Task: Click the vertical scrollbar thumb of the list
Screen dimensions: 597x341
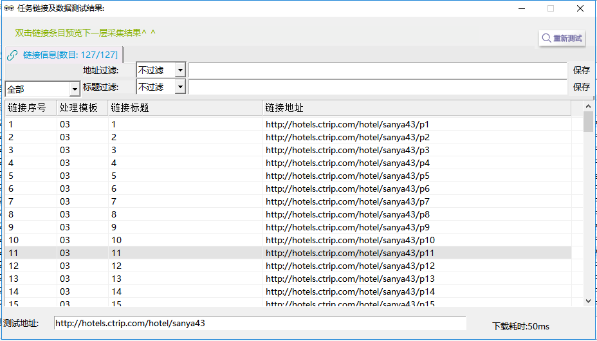Action: tap(588, 122)
